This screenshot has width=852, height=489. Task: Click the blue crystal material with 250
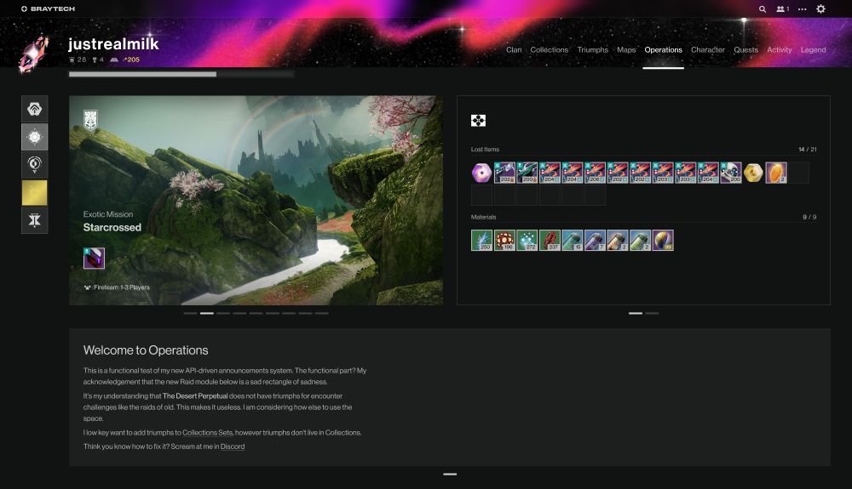coord(481,240)
